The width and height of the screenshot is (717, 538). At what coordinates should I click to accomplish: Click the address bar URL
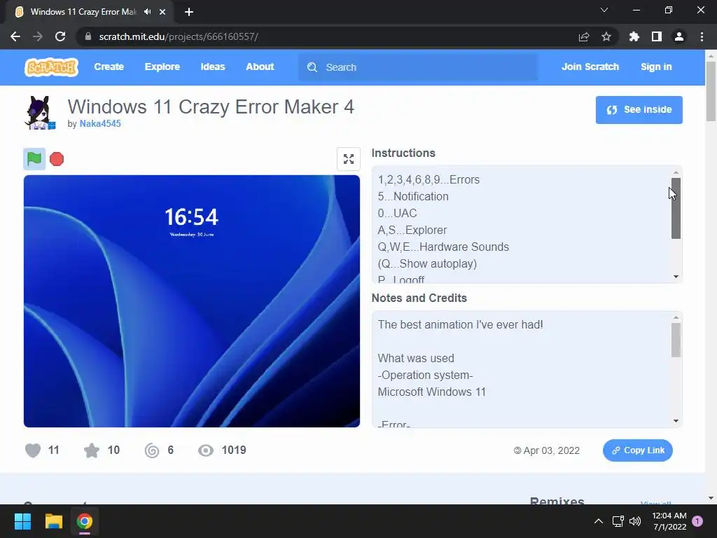point(179,36)
